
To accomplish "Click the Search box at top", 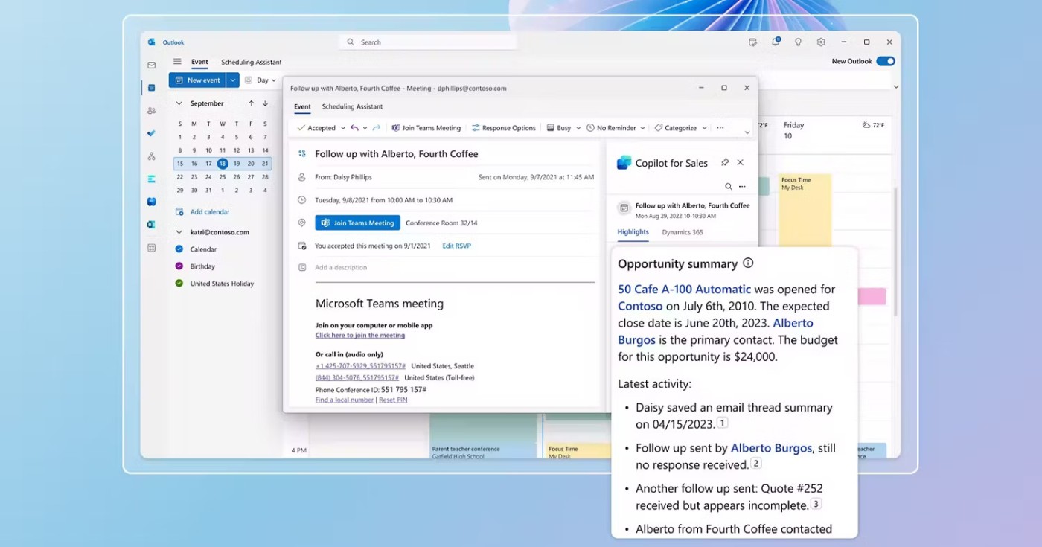I will point(428,42).
